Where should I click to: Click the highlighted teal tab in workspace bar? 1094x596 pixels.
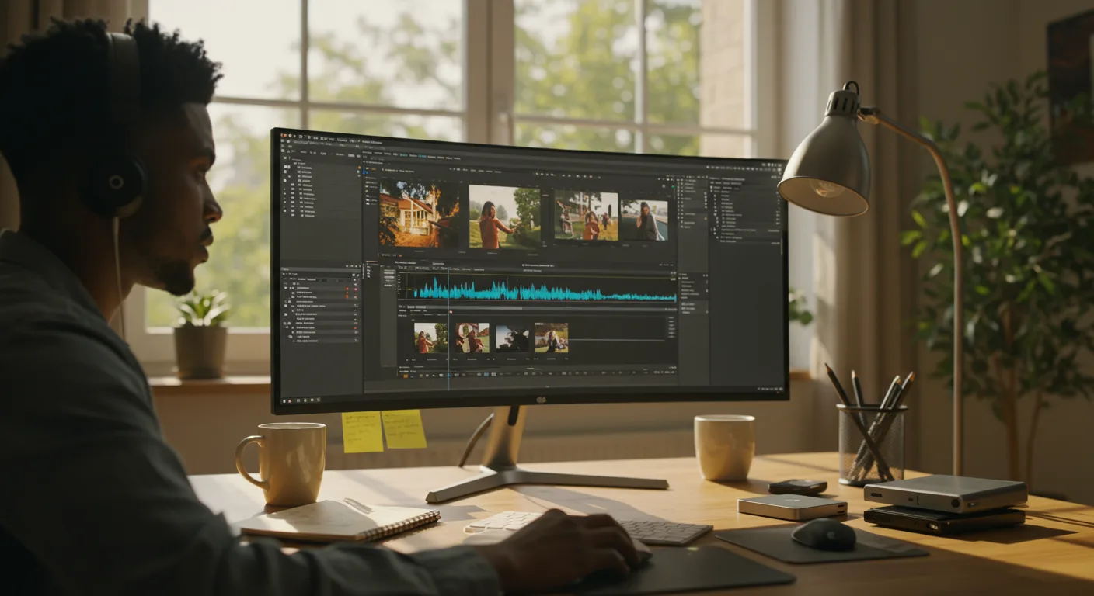403,155
